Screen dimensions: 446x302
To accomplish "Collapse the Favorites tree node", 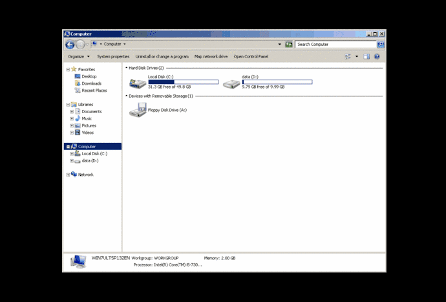I will 68,69.
